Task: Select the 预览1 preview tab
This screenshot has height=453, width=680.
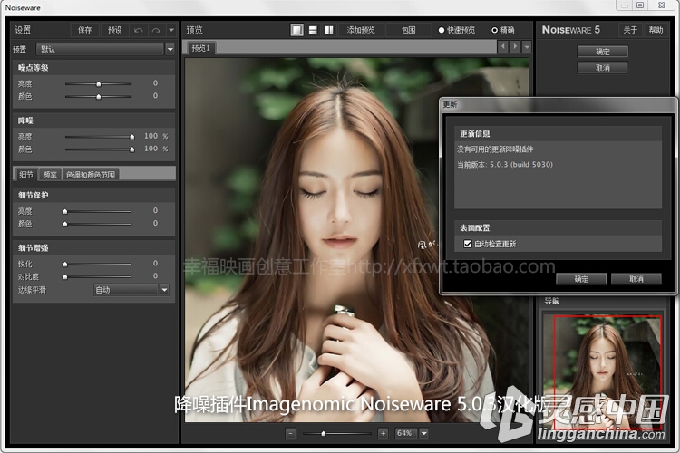Action: pyautogui.click(x=201, y=48)
